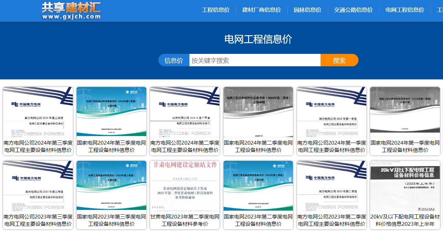Open cover of 南方电网公司2024年第三季度 report
443x232 pixels.
click(38, 112)
